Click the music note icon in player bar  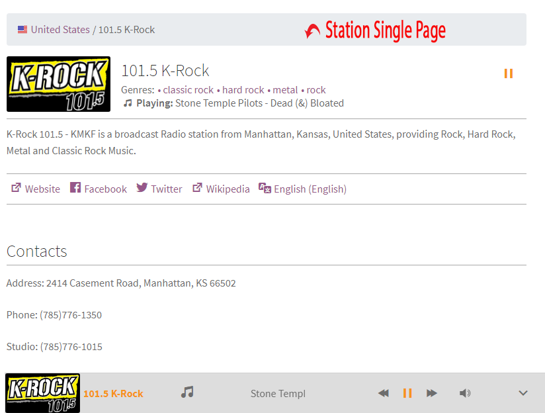pos(187,392)
